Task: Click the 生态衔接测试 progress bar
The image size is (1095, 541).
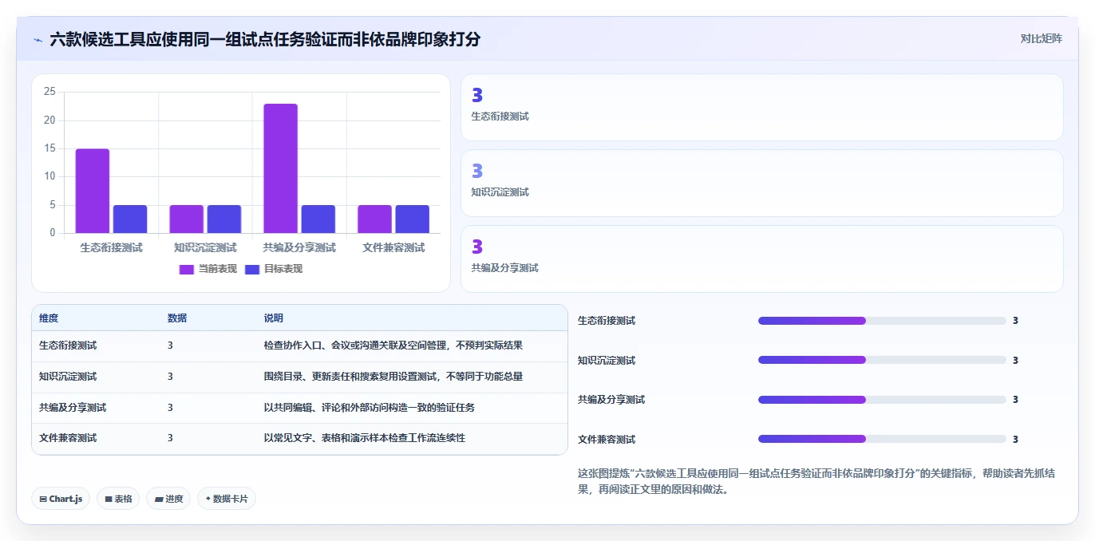Action: click(x=882, y=321)
